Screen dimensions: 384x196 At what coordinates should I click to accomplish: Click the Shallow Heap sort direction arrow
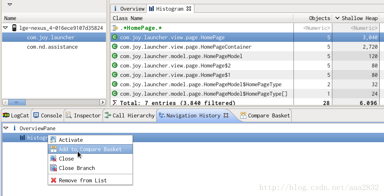coord(337,18)
